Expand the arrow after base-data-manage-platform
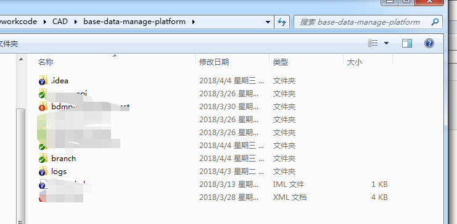Image resolution: width=457 pixels, height=224 pixels. click(193, 22)
